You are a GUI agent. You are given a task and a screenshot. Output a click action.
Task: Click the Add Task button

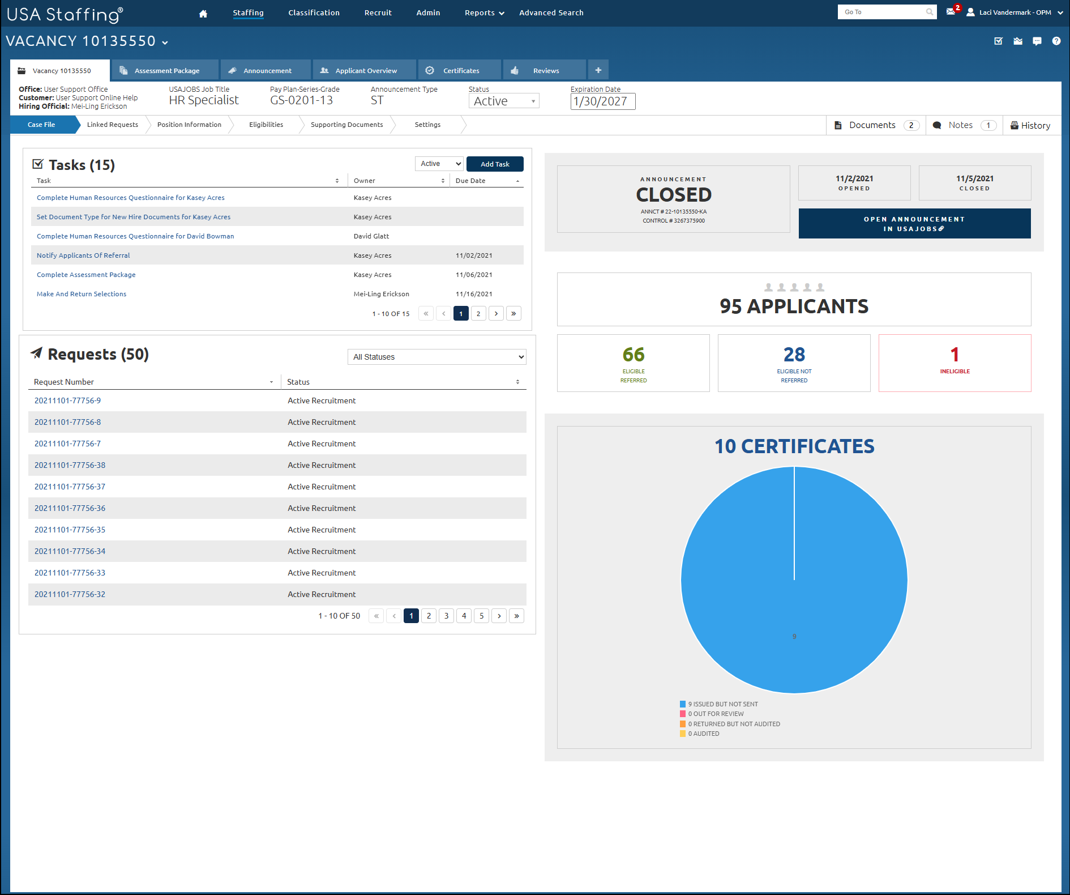pyautogui.click(x=495, y=164)
